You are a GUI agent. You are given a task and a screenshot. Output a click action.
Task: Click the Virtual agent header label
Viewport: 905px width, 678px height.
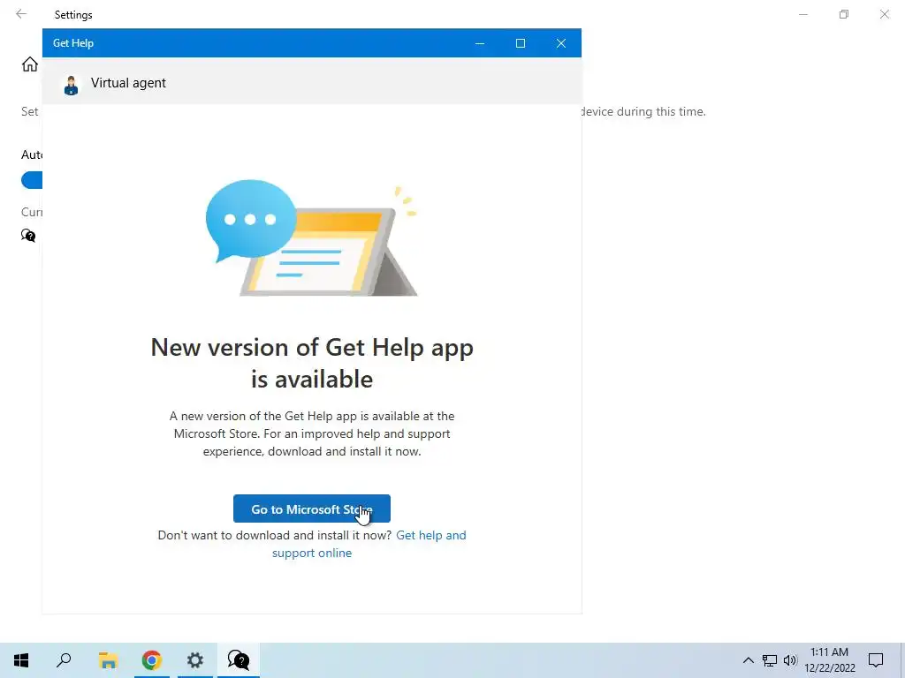[x=128, y=83]
